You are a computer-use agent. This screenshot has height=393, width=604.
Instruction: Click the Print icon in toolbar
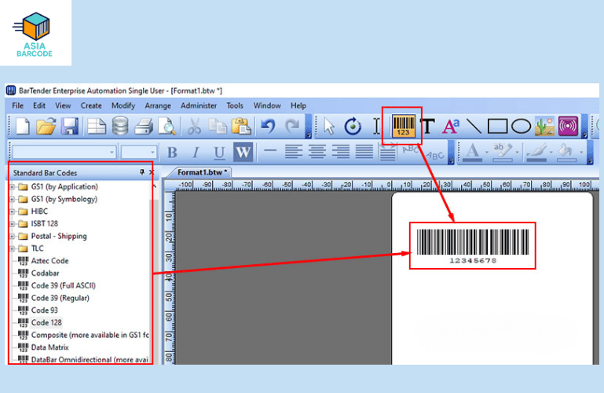tap(143, 127)
